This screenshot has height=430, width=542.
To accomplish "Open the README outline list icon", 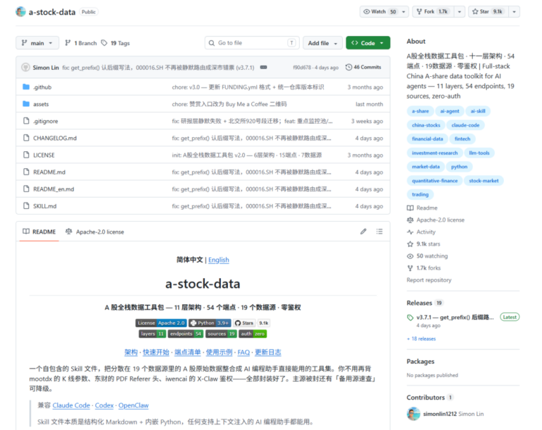I will coord(380,232).
